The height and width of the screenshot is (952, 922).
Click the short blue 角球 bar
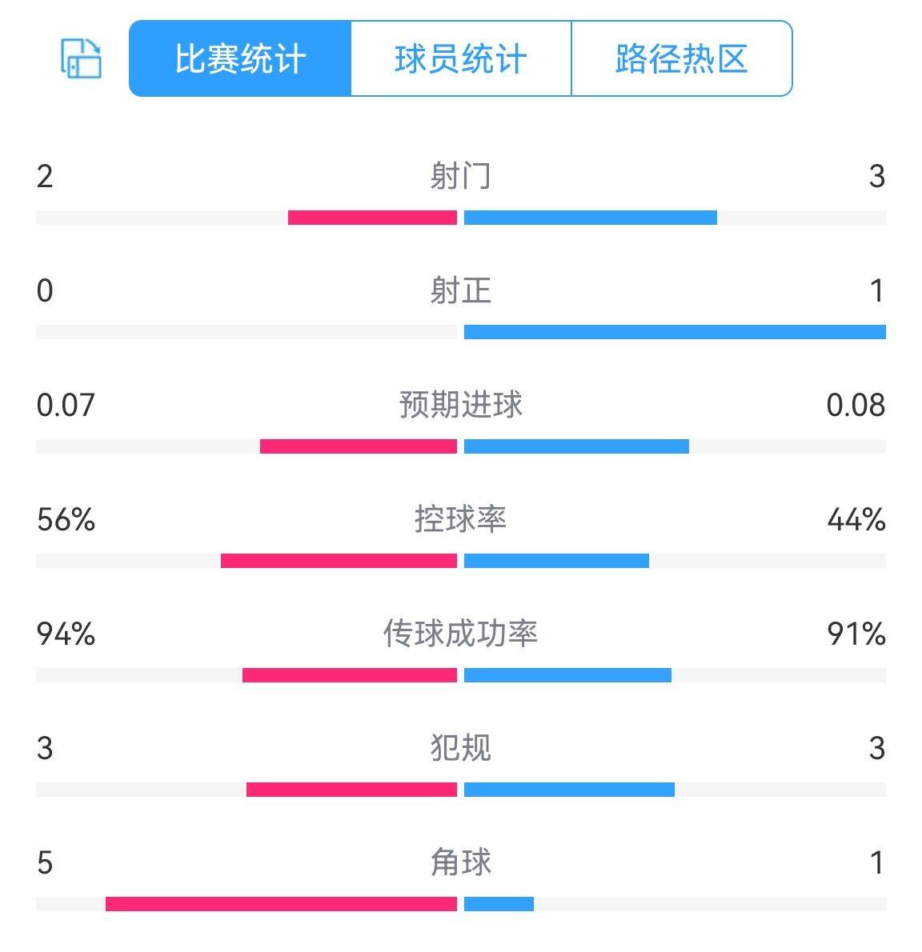[x=499, y=904]
